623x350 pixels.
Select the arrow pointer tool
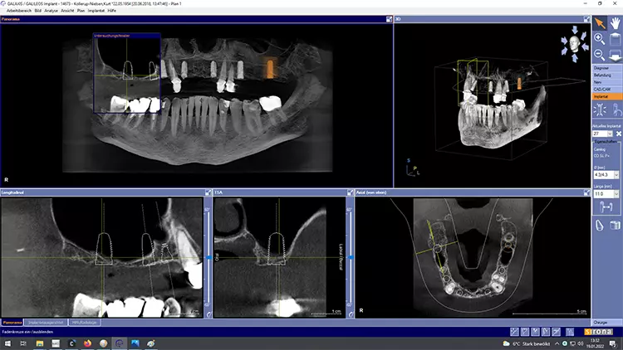[x=600, y=24]
